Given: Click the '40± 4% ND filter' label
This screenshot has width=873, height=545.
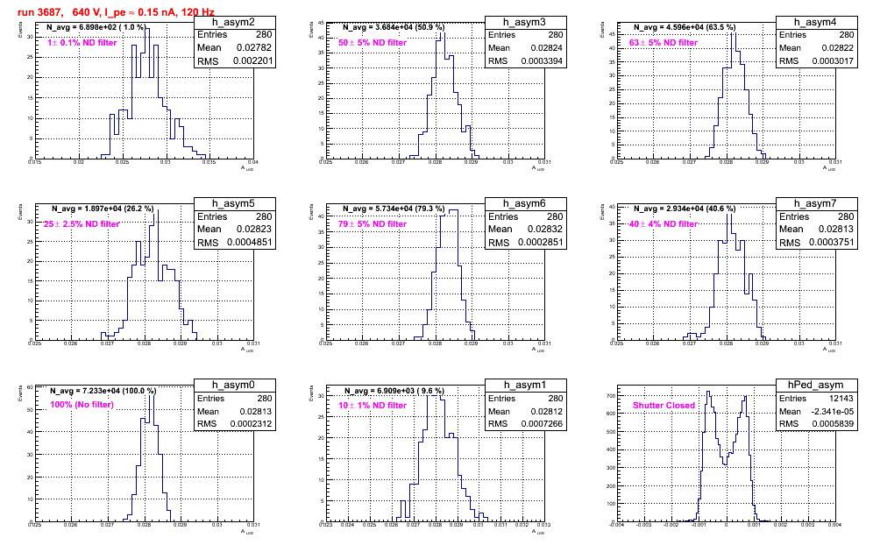Looking at the screenshot, I should coord(664,223).
